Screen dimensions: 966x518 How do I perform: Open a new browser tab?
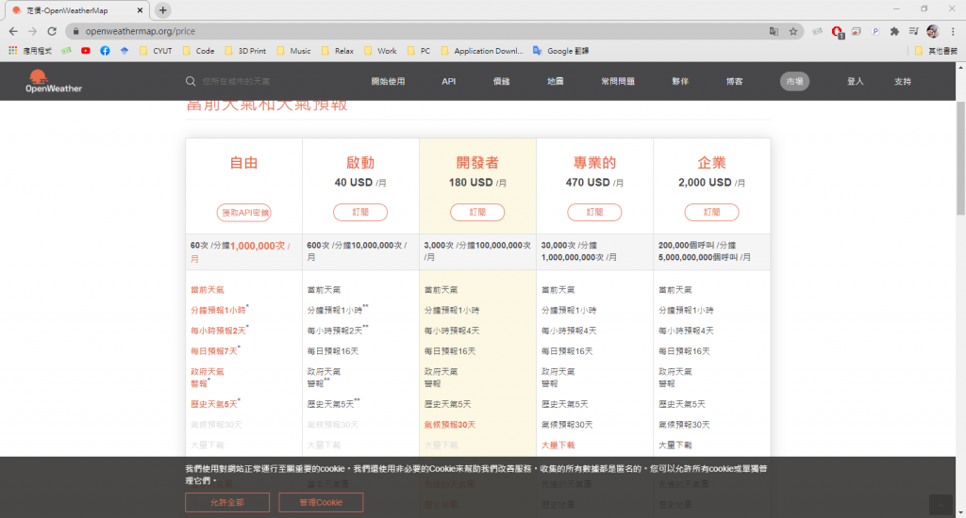coord(162,10)
